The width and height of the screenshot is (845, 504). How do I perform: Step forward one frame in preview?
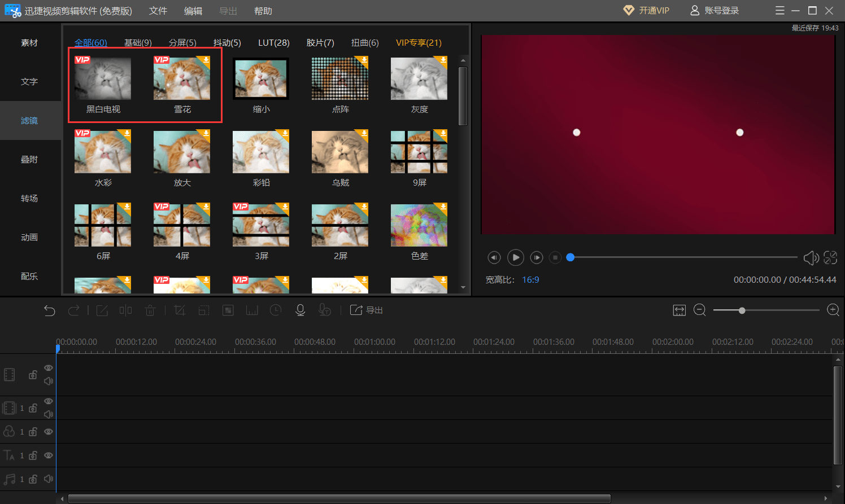(x=537, y=257)
